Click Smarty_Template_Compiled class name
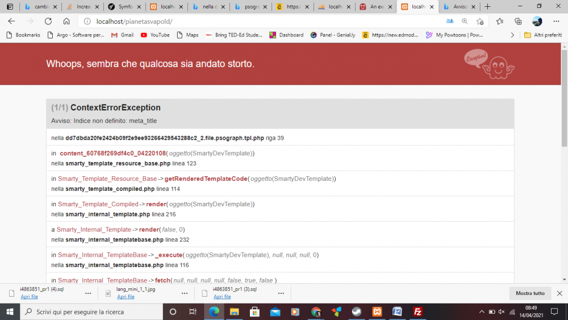568x320 pixels. tap(98, 204)
